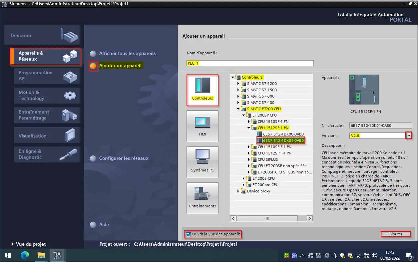Click the taskbar clock showing 15:42
This screenshot has height=262, width=418.
pos(390,255)
